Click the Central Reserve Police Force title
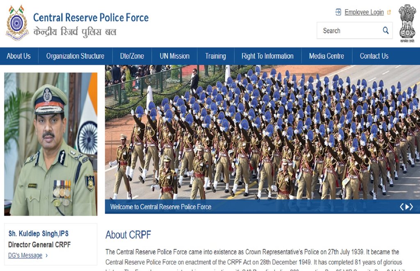Image resolution: width=420 pixels, height=271 pixels. click(x=91, y=18)
